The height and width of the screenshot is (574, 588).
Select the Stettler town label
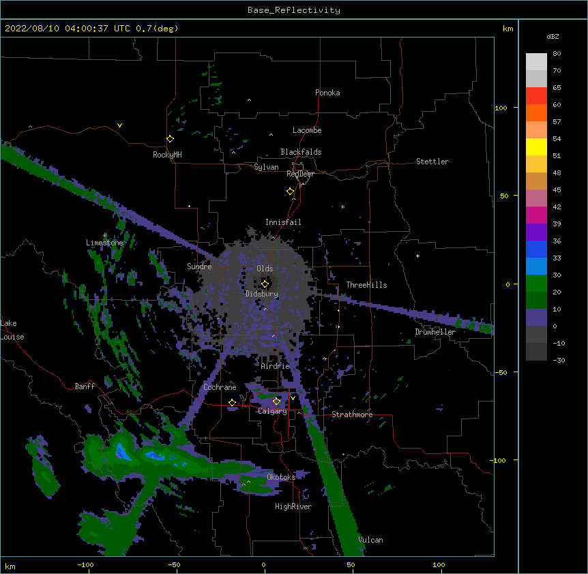pos(432,162)
